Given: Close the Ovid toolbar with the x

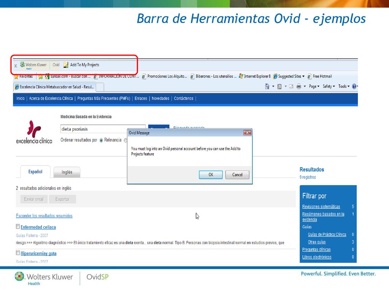Looking at the screenshot, I should tap(15, 66).
